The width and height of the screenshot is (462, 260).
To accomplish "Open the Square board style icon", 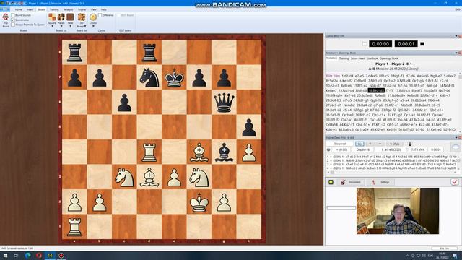I will [52, 17].
